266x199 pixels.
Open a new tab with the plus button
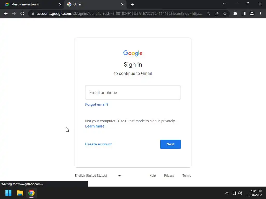(x=132, y=4)
